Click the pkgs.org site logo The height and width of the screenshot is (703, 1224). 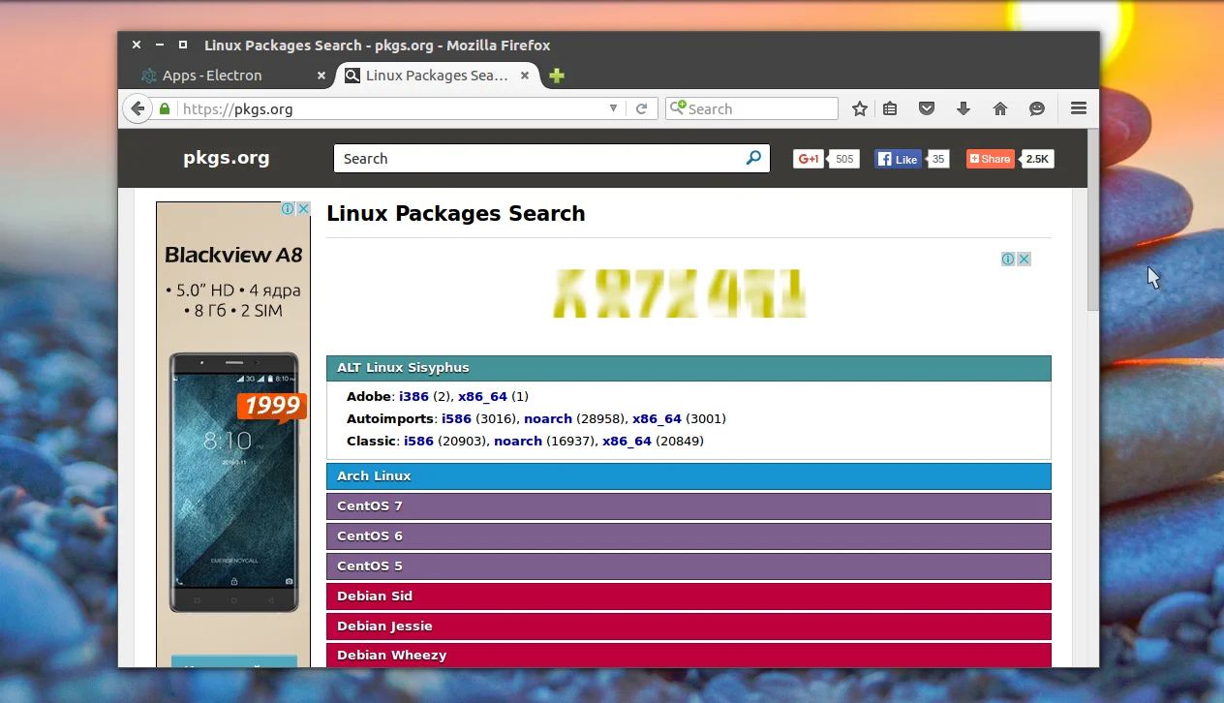click(227, 158)
